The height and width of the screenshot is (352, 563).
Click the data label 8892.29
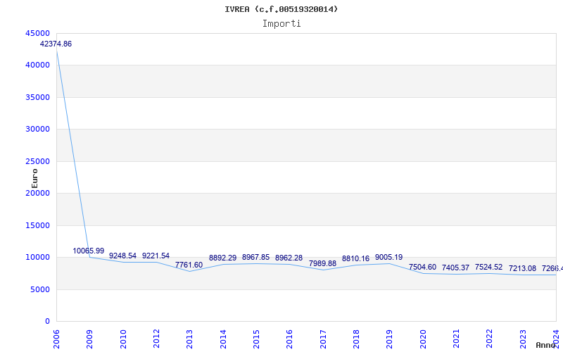pos(222,258)
